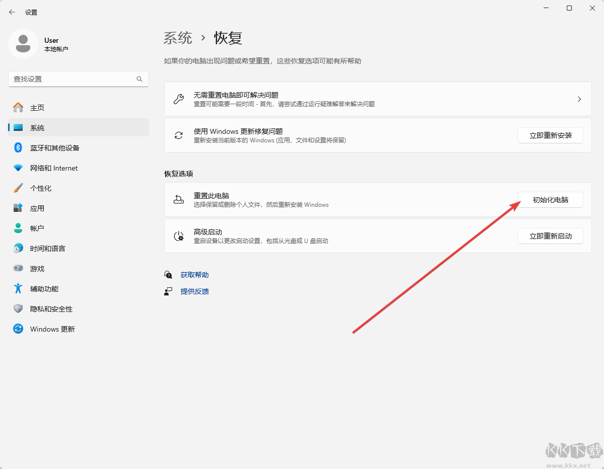This screenshot has width=604, height=469.
Task: Click the 辅助功能 icon
Action: point(45,288)
